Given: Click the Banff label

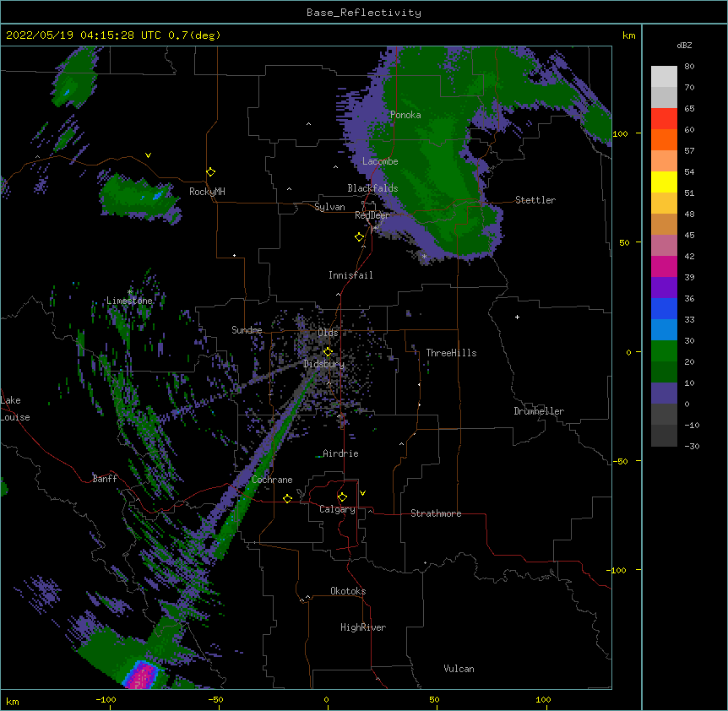Looking at the screenshot, I should 105,479.
